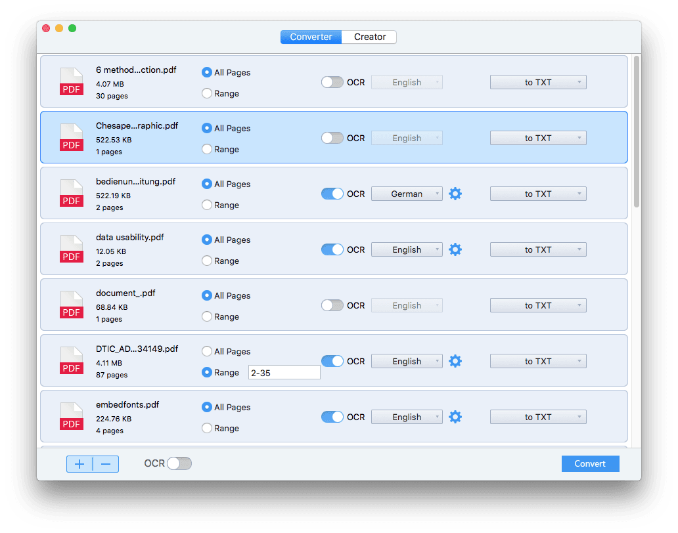Click the plus icon to add files

pyautogui.click(x=79, y=464)
